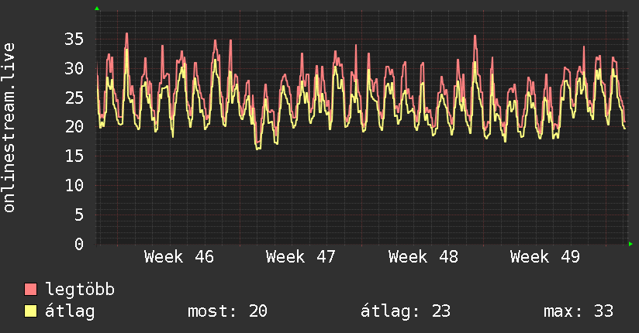
Task: Click the 15 y-axis tick label
Action: 74,156
